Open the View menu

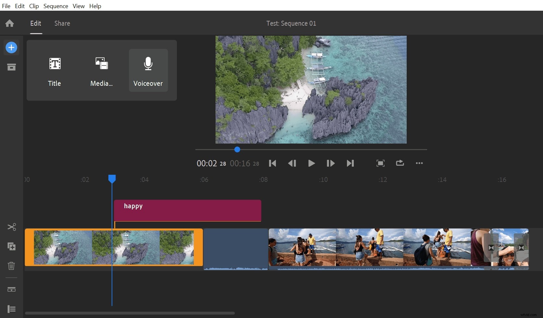pos(78,6)
